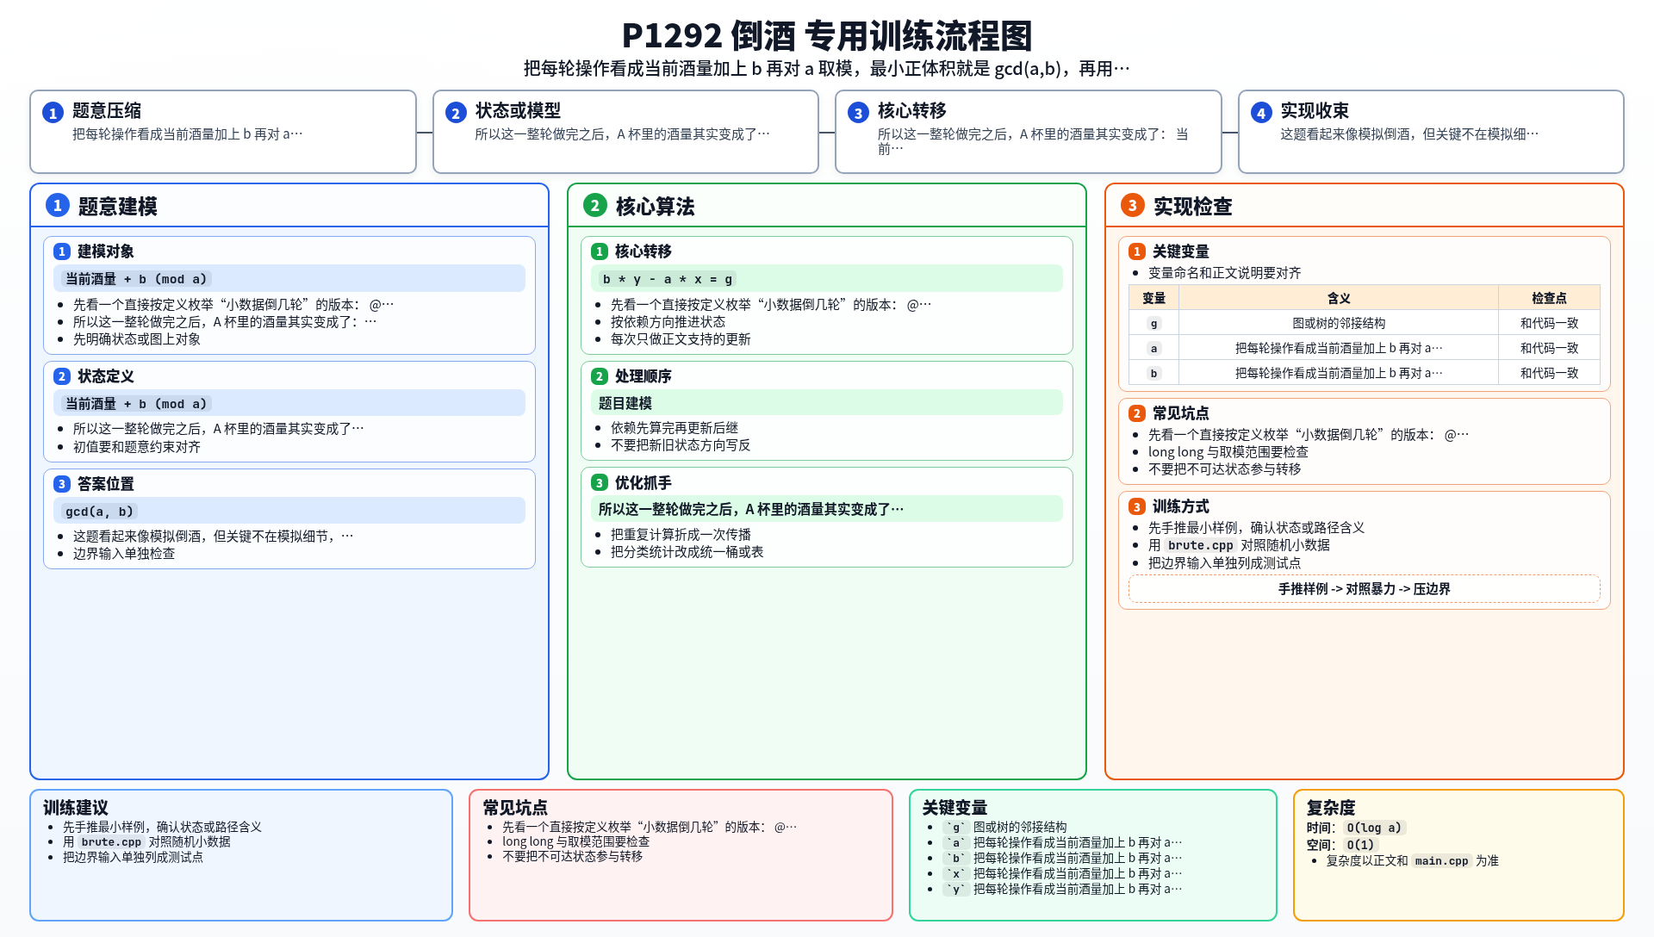Image resolution: width=1654 pixels, height=937 pixels.
Task: Click the 3 badge beside 答案位置
Action: point(62,484)
